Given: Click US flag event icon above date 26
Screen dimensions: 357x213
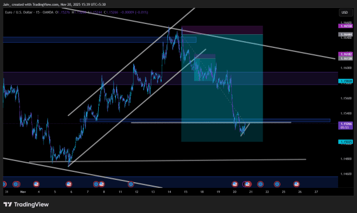Looking at the screenshot, I should point(296,184).
